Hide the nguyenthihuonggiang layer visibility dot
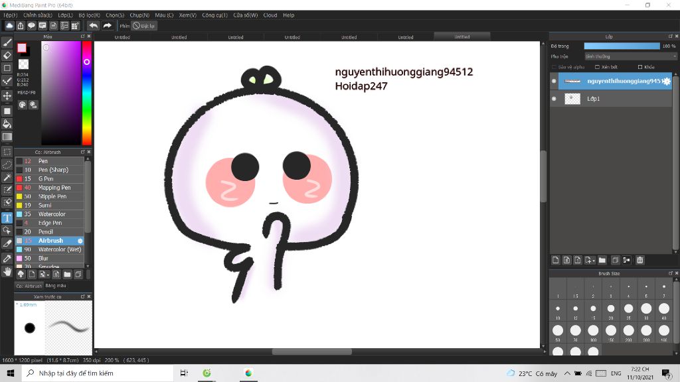Image resolution: width=680 pixels, height=382 pixels. (x=554, y=81)
